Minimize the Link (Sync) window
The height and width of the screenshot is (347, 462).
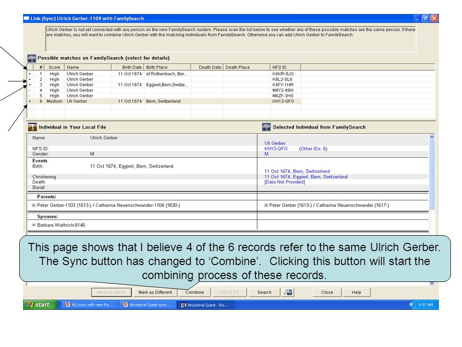click(x=417, y=18)
